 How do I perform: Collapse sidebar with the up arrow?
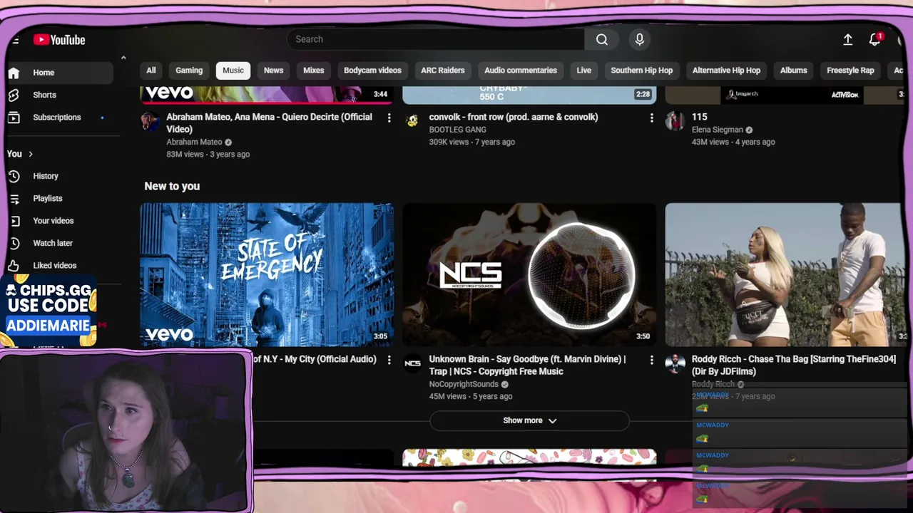pos(123,58)
